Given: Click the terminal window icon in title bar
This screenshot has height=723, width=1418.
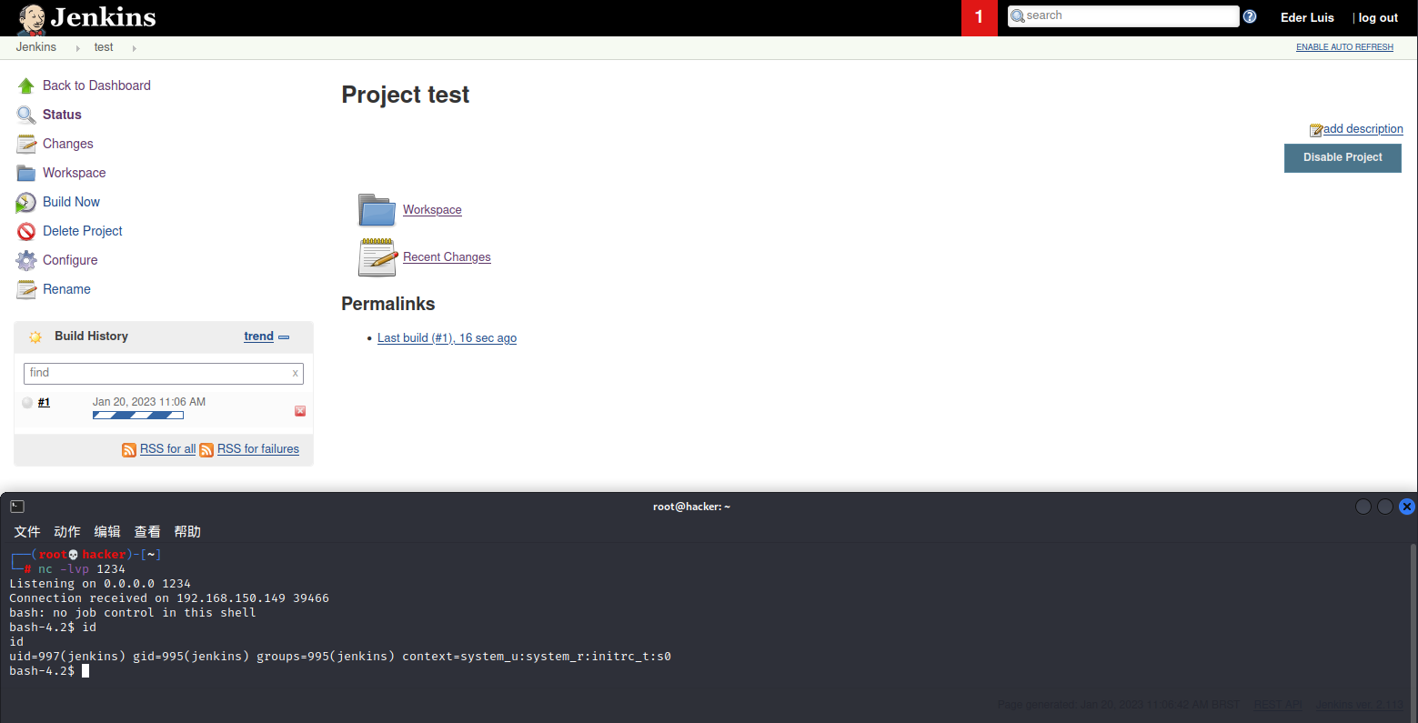Looking at the screenshot, I should tap(17, 507).
